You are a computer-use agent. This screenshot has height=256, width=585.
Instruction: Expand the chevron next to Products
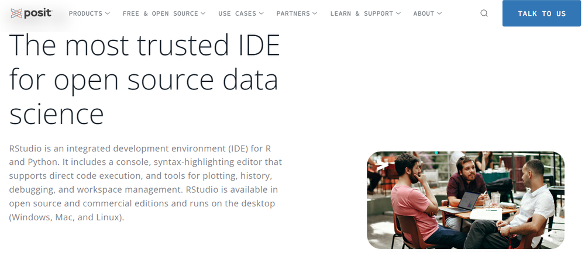[x=108, y=13]
